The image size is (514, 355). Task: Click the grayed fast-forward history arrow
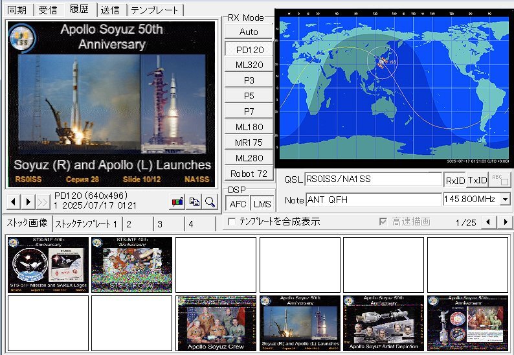coord(43,201)
